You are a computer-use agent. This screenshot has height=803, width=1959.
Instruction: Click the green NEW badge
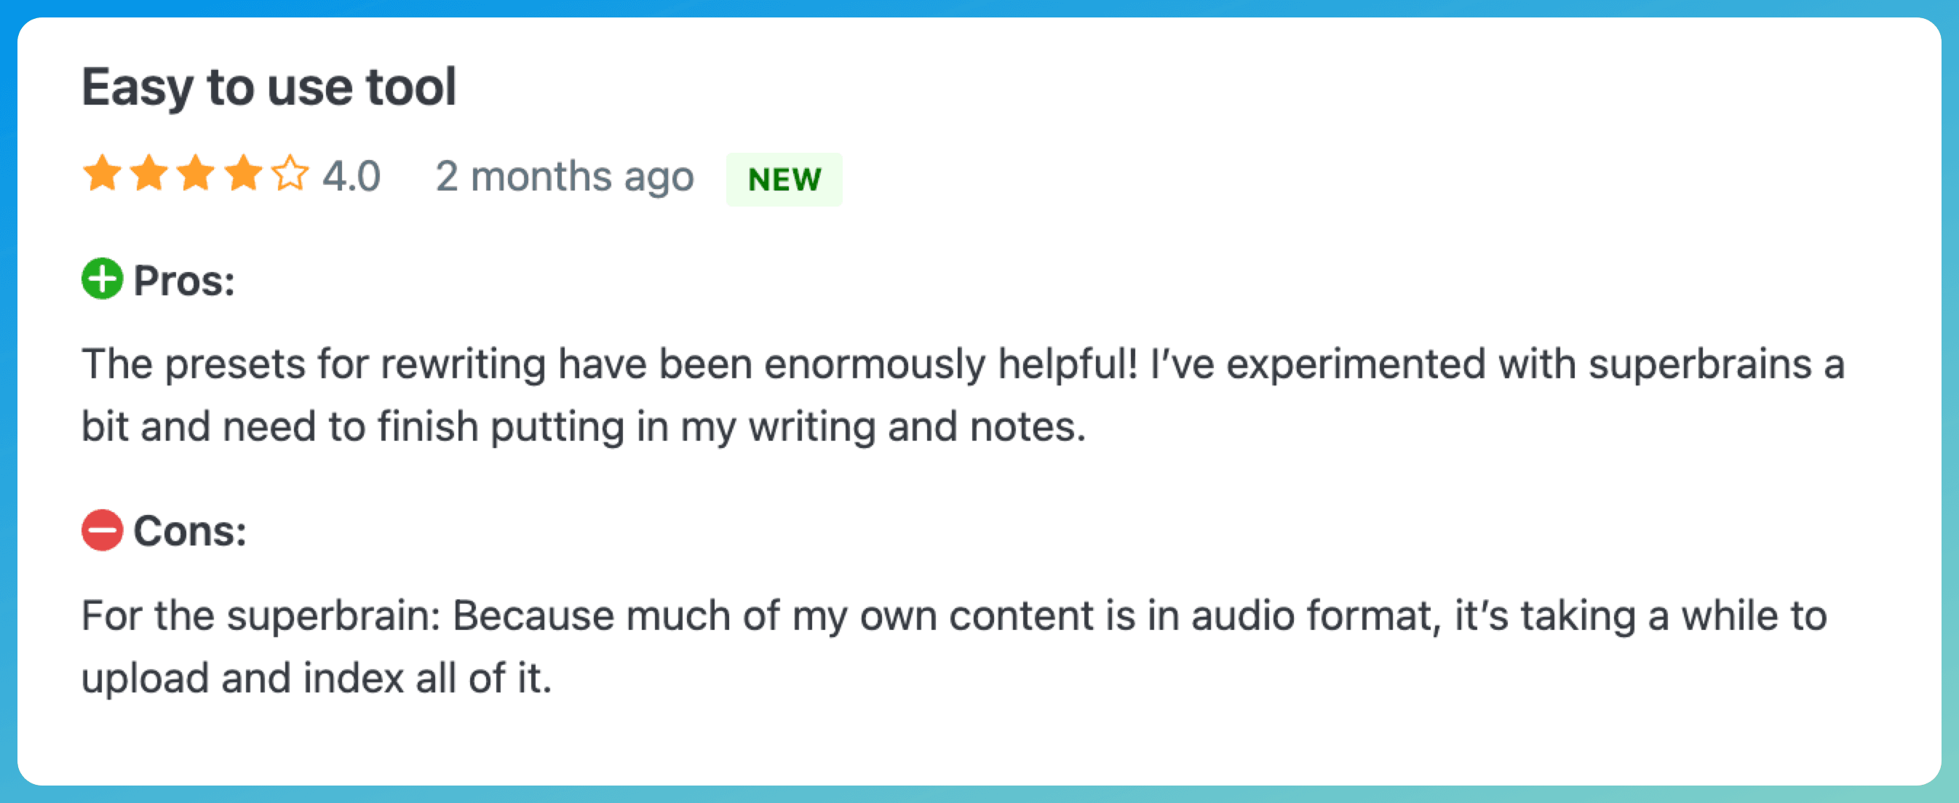784,180
